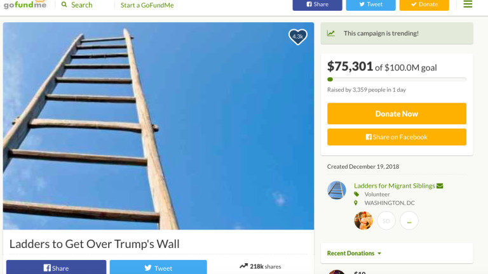Viewport: 488px width, 274px height.
Task: Select the SD team member avatar
Action: (386, 221)
